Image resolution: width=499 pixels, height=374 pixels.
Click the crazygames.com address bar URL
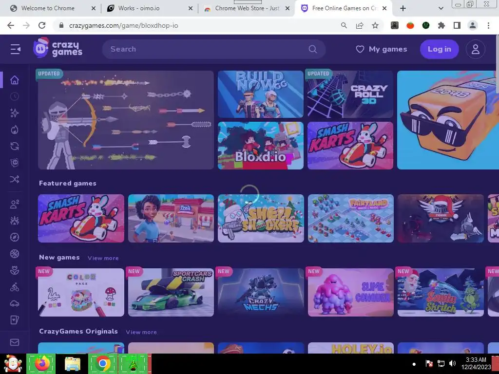click(x=123, y=25)
